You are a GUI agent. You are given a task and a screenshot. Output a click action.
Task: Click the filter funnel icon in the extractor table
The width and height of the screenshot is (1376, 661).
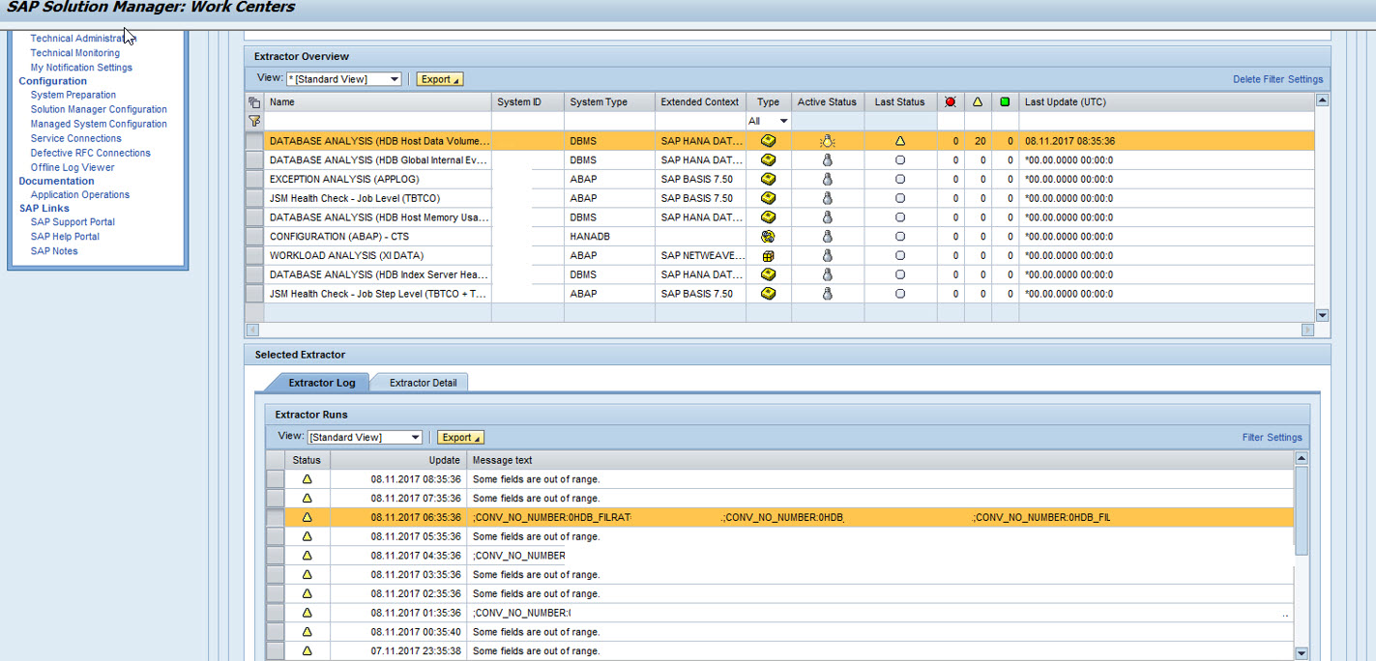point(254,121)
